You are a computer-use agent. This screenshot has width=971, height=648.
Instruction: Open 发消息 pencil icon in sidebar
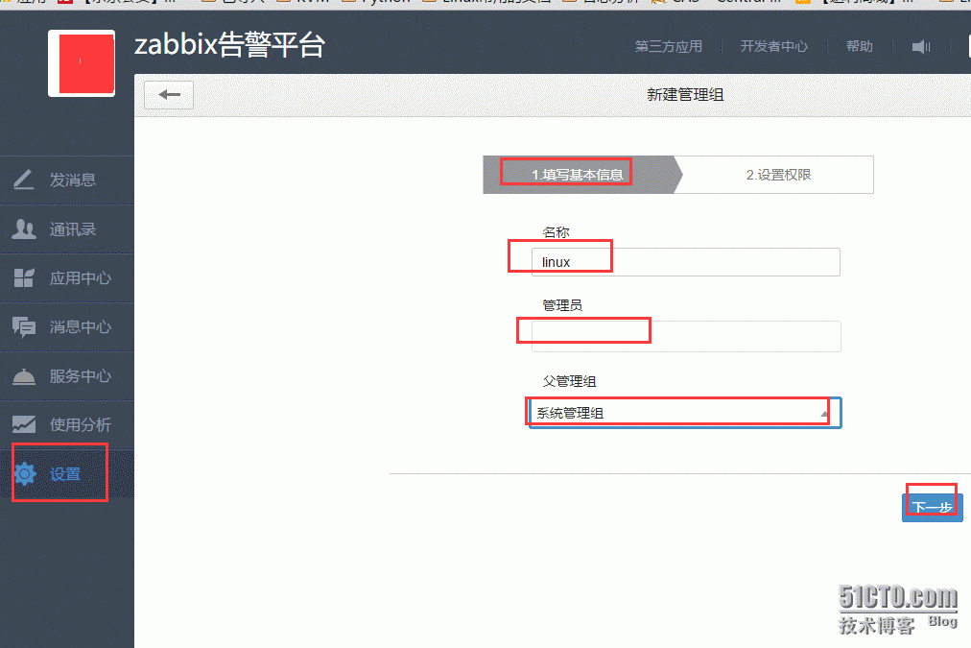[24, 180]
